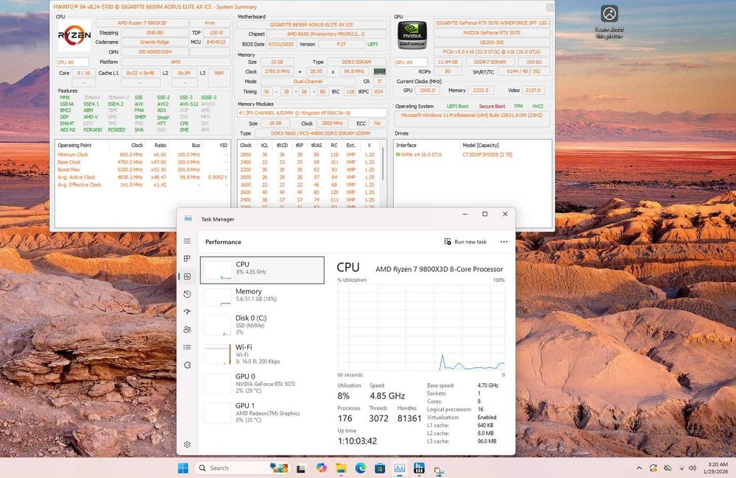Open App history page in Task Manager
The width and height of the screenshot is (736, 478).
(x=187, y=294)
